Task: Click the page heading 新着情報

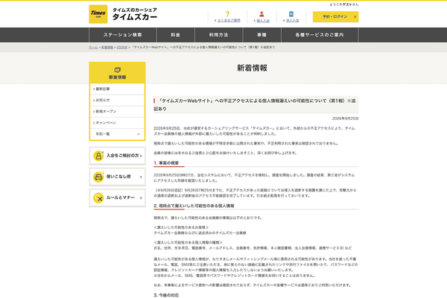Action: coord(252,68)
